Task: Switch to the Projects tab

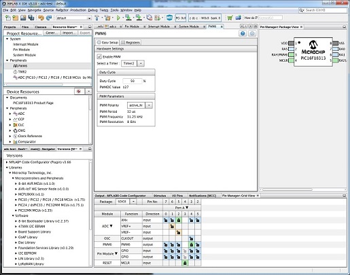Action: (10, 27)
